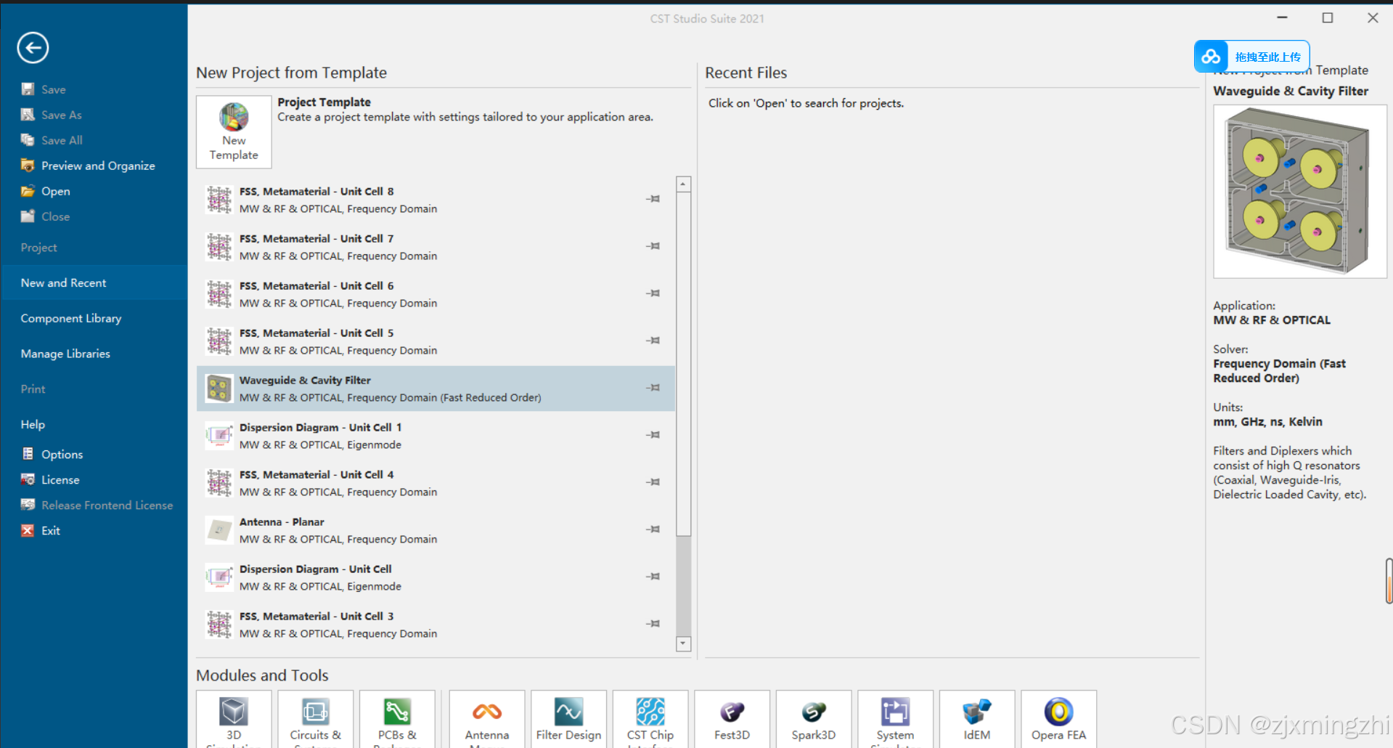Click the Options label
The width and height of the screenshot is (1393, 748).
pos(62,455)
